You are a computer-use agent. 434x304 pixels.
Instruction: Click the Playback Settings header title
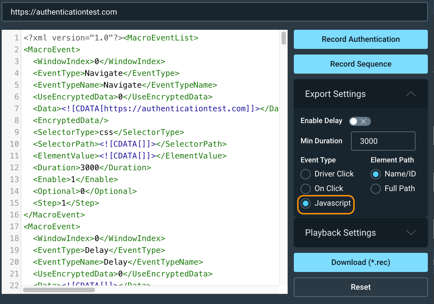pos(340,233)
